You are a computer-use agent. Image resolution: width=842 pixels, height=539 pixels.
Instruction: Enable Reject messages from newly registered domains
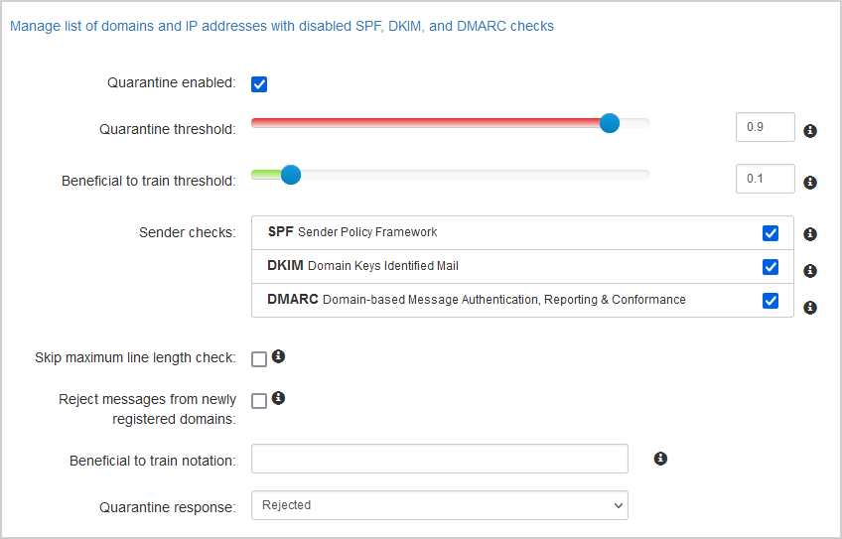pyautogui.click(x=259, y=401)
